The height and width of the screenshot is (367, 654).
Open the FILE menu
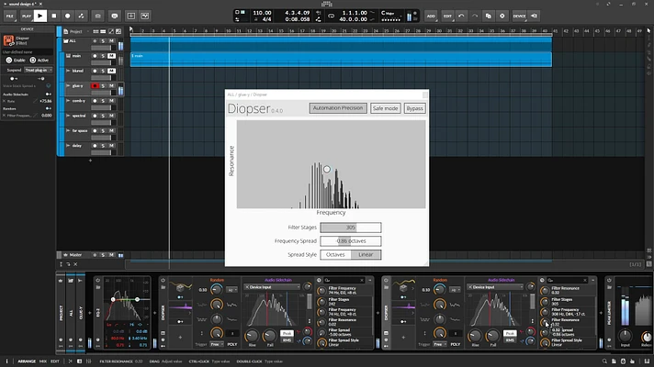tap(9, 16)
